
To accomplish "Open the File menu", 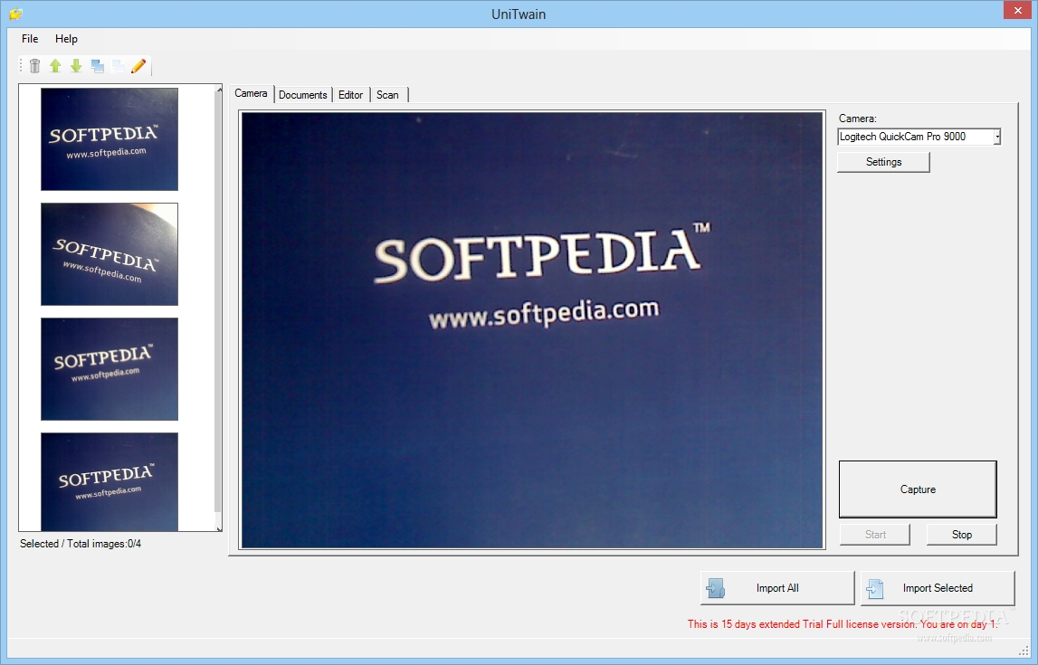I will (x=30, y=38).
